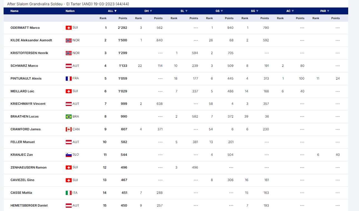Click the 'After Slalom Grandvalira Soldeu' heading
Viewport: 359px width, 211px height.
tap(68, 4)
